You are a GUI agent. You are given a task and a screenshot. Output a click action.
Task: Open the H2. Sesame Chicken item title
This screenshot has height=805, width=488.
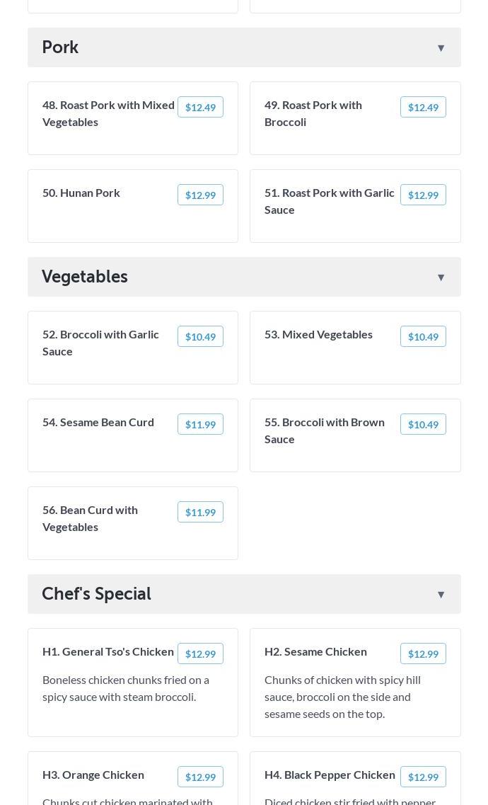pyautogui.click(x=315, y=651)
